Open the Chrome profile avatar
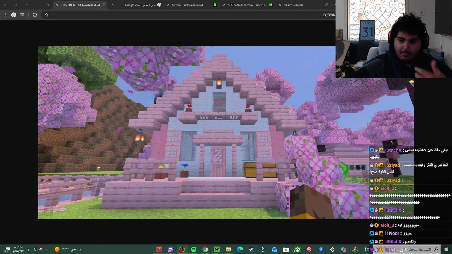 13,15
